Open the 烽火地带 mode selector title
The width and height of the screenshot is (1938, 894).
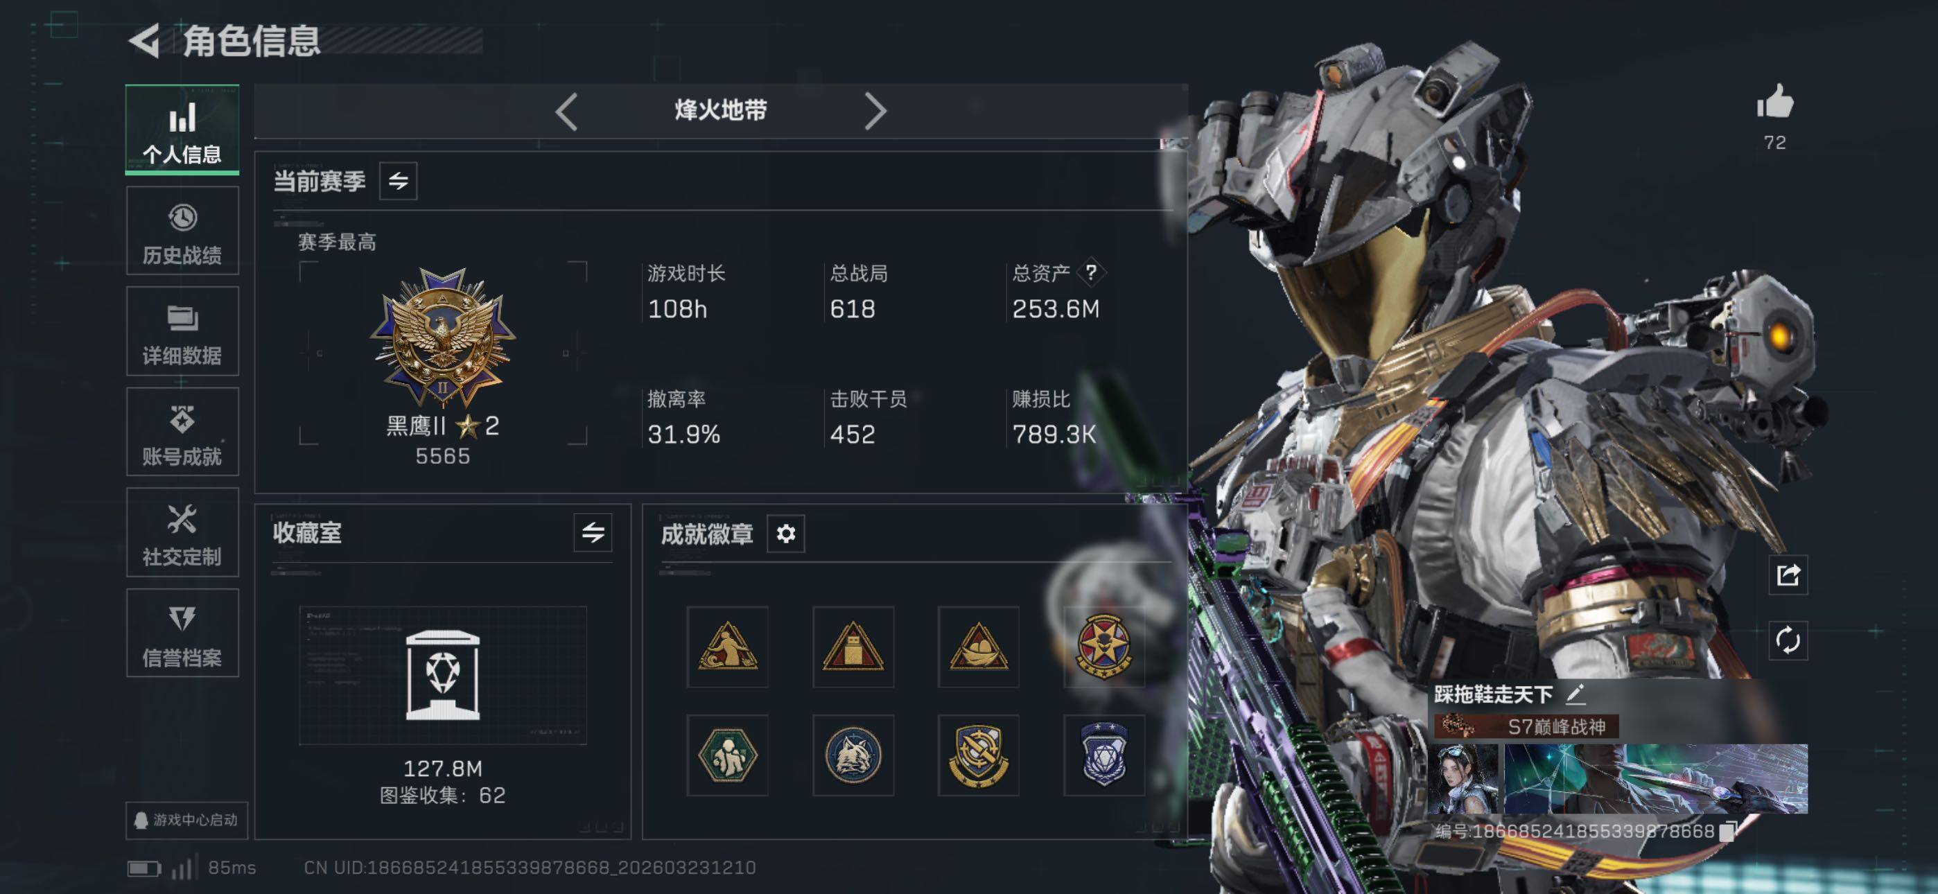tap(721, 111)
